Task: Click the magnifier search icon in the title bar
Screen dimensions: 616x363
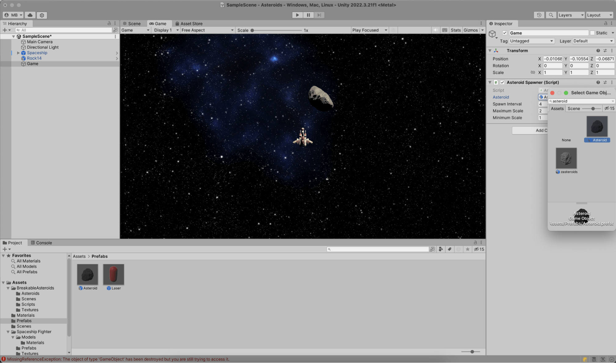Action: tap(551, 15)
